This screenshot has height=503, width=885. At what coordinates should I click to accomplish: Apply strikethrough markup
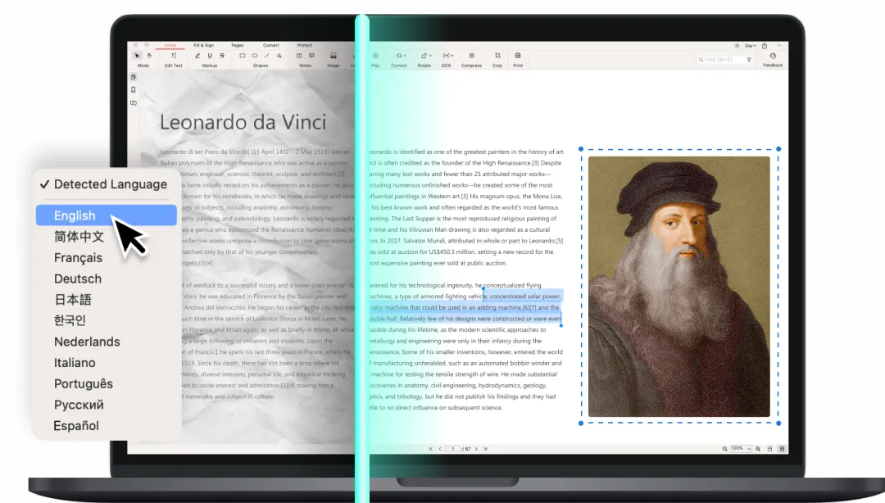(x=222, y=56)
